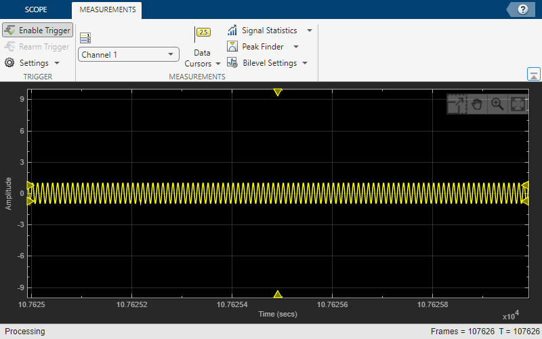Activate the pan hand tool
The height and width of the screenshot is (339, 542).
(x=477, y=104)
